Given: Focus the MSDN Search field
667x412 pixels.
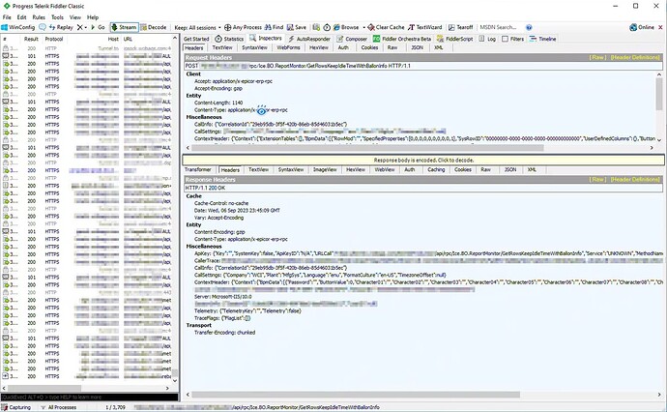Looking at the screenshot, I should pos(500,27).
